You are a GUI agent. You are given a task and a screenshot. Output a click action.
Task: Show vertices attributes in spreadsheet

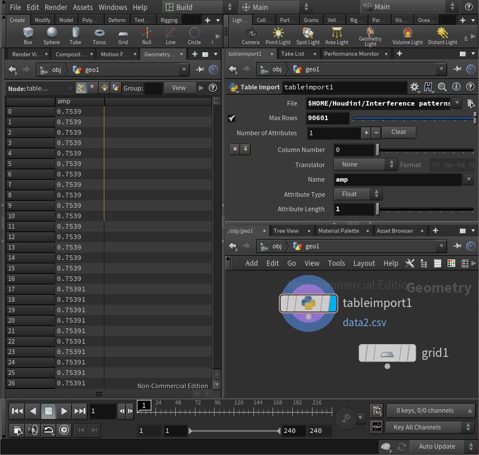point(92,88)
